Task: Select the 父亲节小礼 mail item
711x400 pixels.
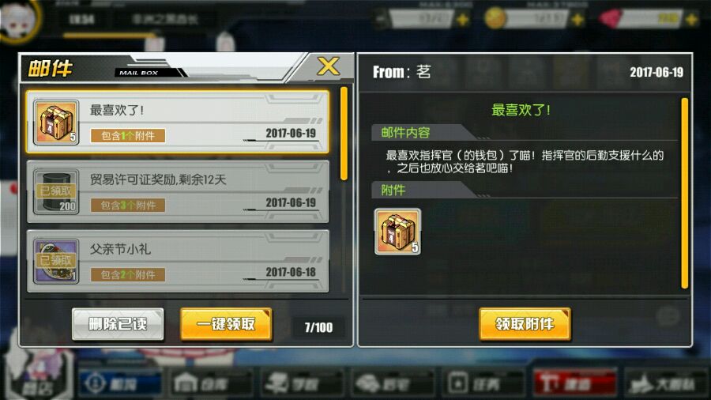Action: click(178, 261)
